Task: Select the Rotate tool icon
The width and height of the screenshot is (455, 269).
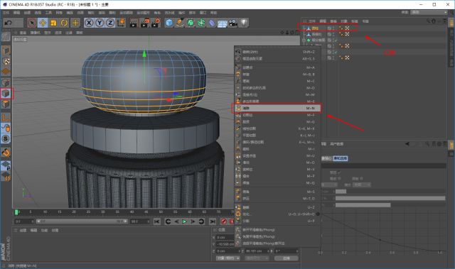Action: 64,23
